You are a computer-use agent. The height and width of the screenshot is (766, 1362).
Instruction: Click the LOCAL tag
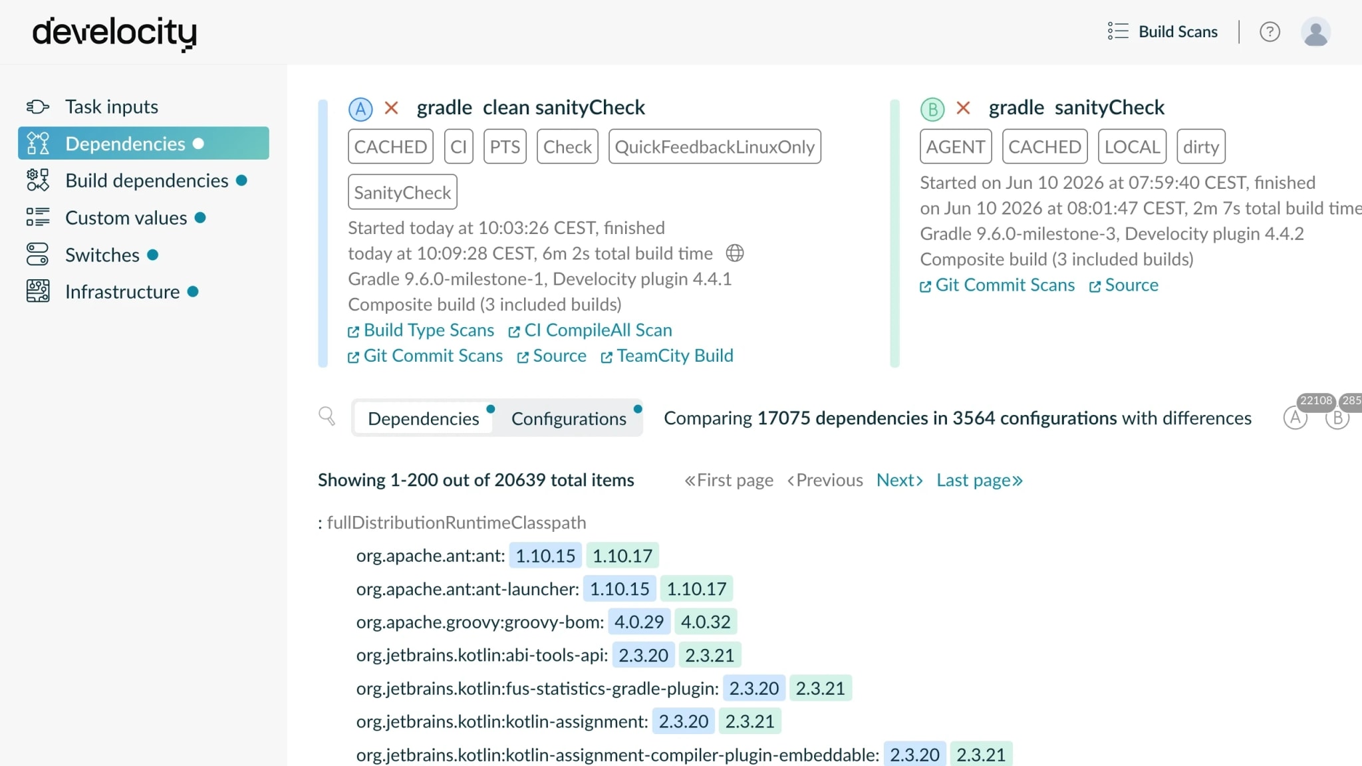click(x=1132, y=146)
